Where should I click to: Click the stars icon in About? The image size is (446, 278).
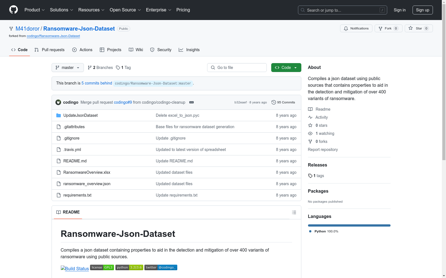[310, 125]
